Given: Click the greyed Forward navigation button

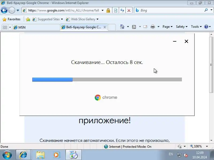Looking at the screenshot, I should pyautogui.click(x=12, y=10).
